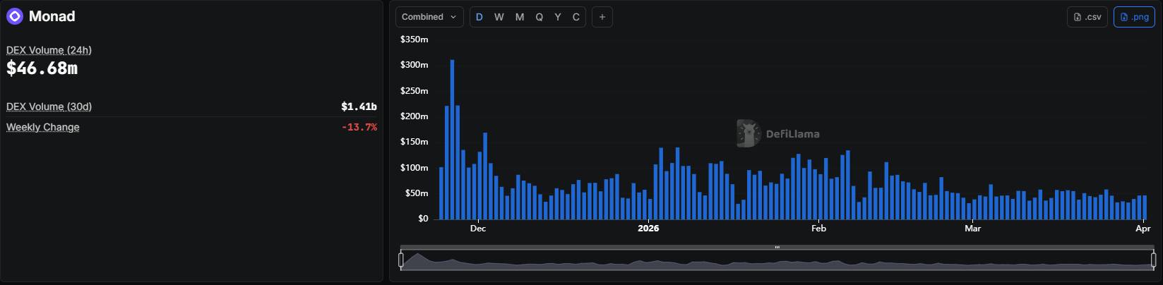
Task: Open the Combined dropdown
Action: (429, 17)
